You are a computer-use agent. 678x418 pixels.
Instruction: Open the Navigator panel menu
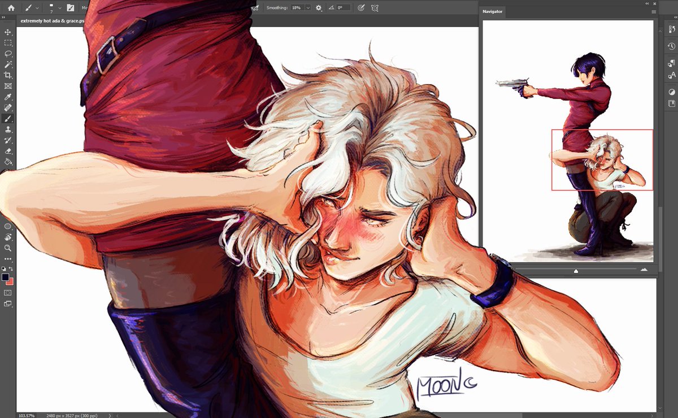653,11
